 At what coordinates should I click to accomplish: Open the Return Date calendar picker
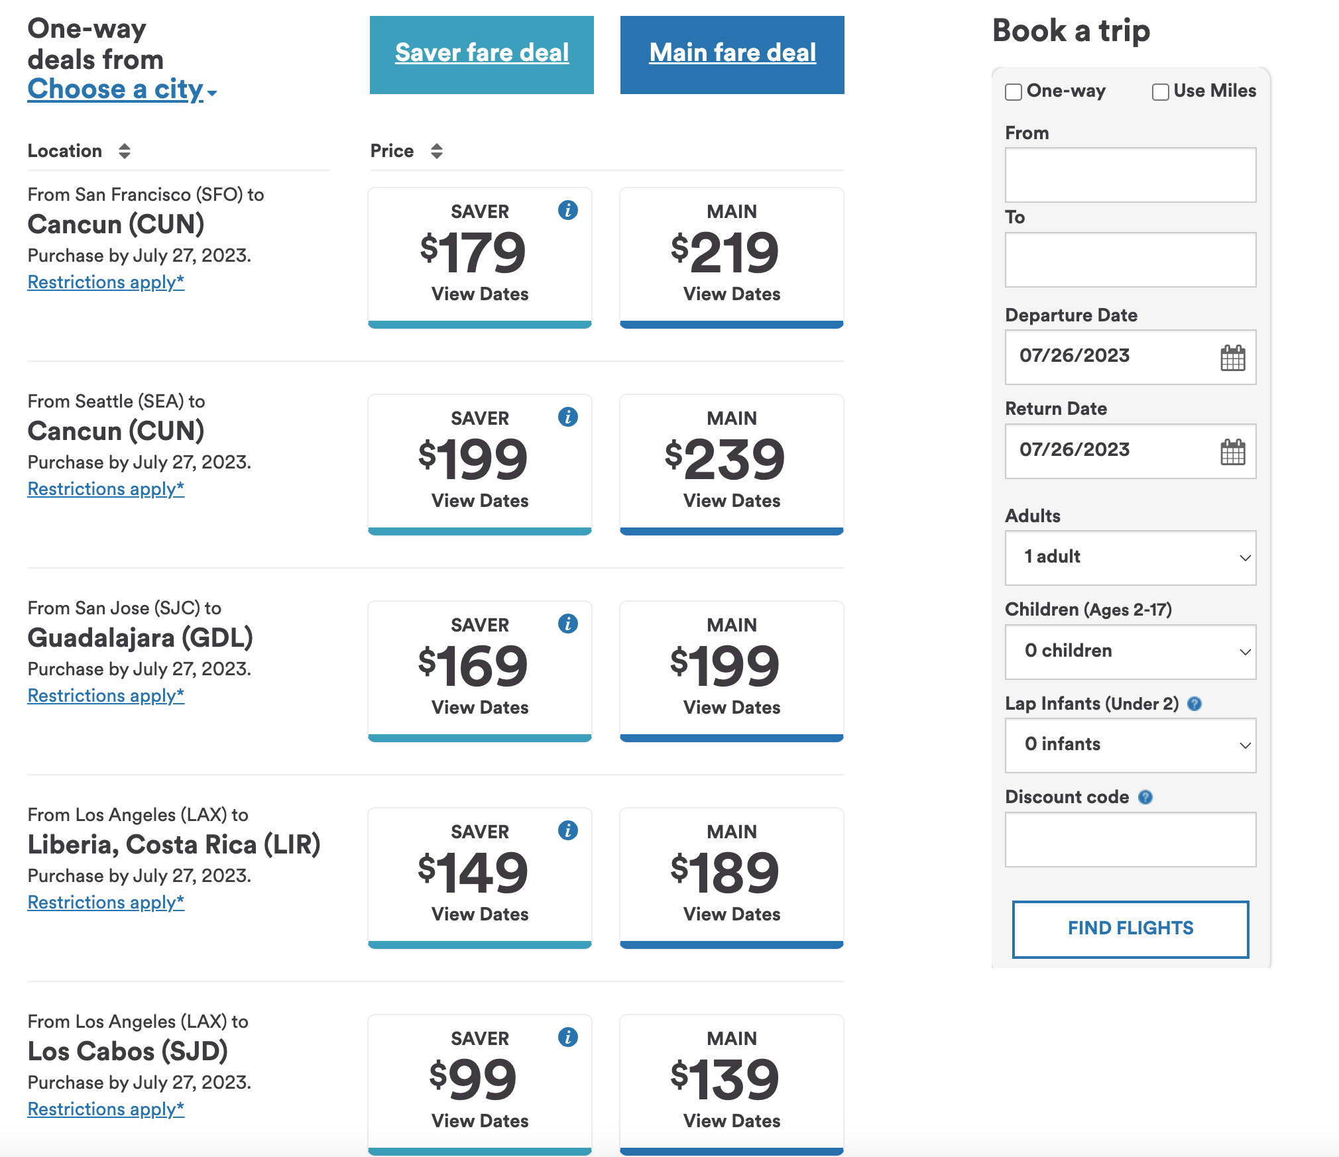coord(1234,451)
